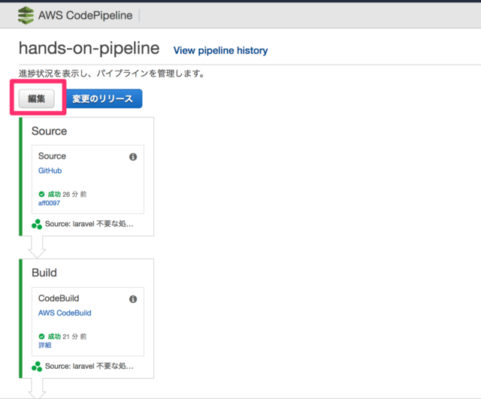Click the revision icon in Source stage footer
The image size is (481, 399).
(37, 224)
